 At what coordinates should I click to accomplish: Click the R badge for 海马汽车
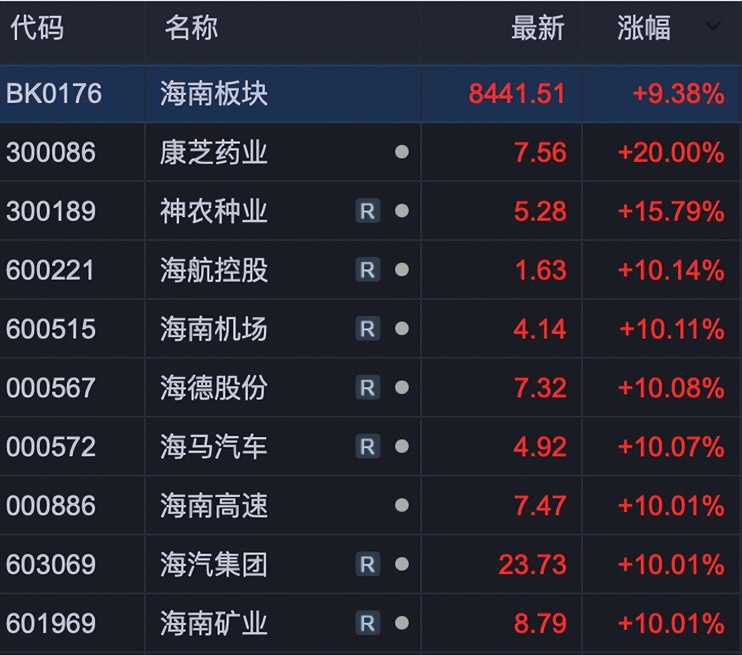coord(368,447)
